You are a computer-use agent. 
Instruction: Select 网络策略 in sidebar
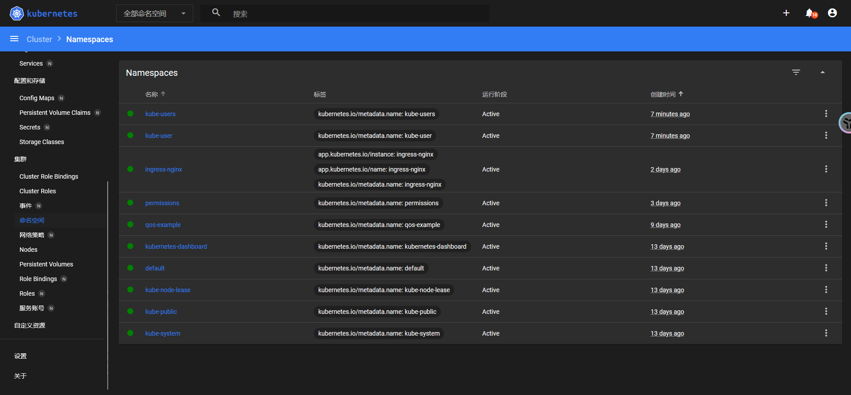tap(32, 235)
